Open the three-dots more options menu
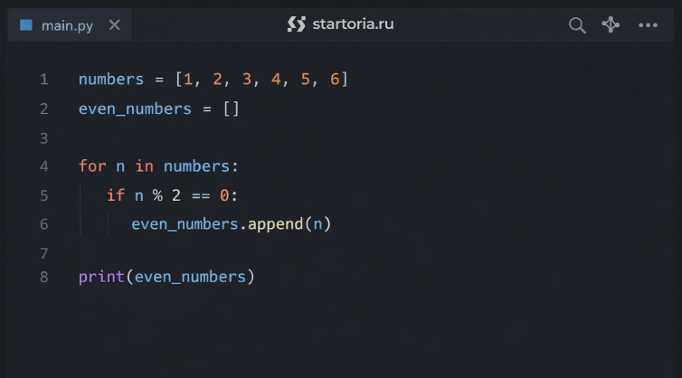Screen dimensions: 682x378 648,25
